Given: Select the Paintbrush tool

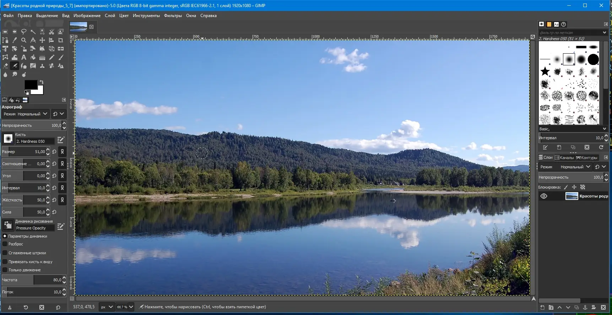Looking at the screenshot, I should point(61,57).
